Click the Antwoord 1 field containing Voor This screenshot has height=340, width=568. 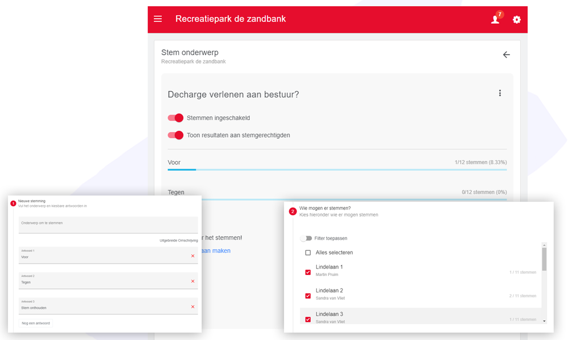pos(108,255)
